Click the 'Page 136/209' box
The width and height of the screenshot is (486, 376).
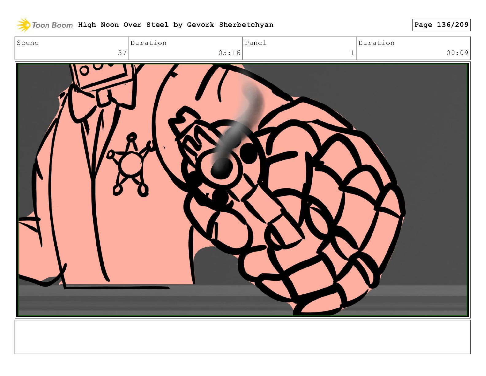click(x=441, y=25)
